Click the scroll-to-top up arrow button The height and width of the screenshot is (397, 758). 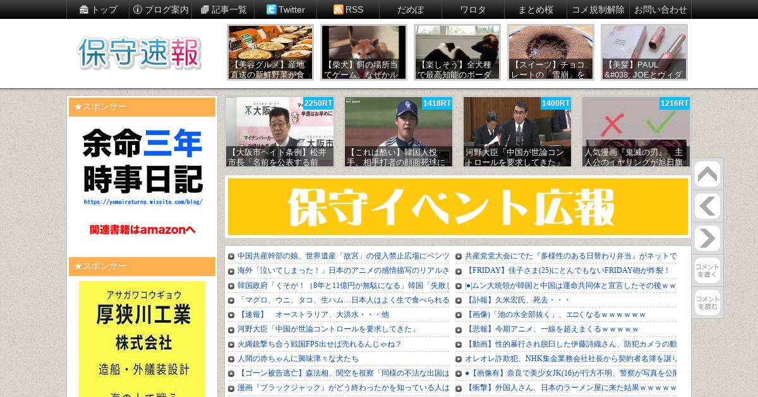(x=707, y=175)
